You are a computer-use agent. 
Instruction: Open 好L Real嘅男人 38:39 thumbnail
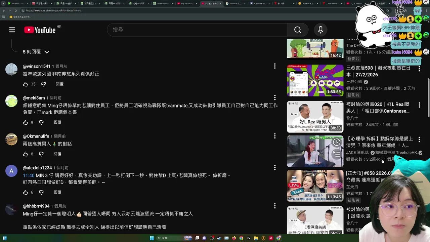pos(315,117)
